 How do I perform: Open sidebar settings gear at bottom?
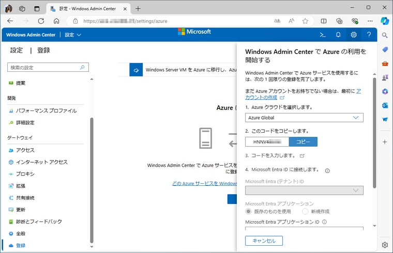point(385,245)
